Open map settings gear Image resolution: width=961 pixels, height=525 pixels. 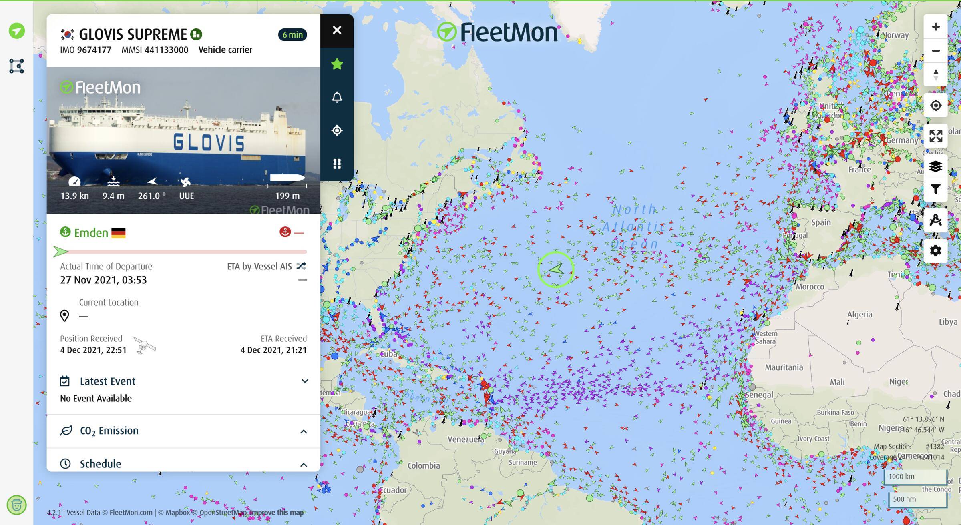935,251
